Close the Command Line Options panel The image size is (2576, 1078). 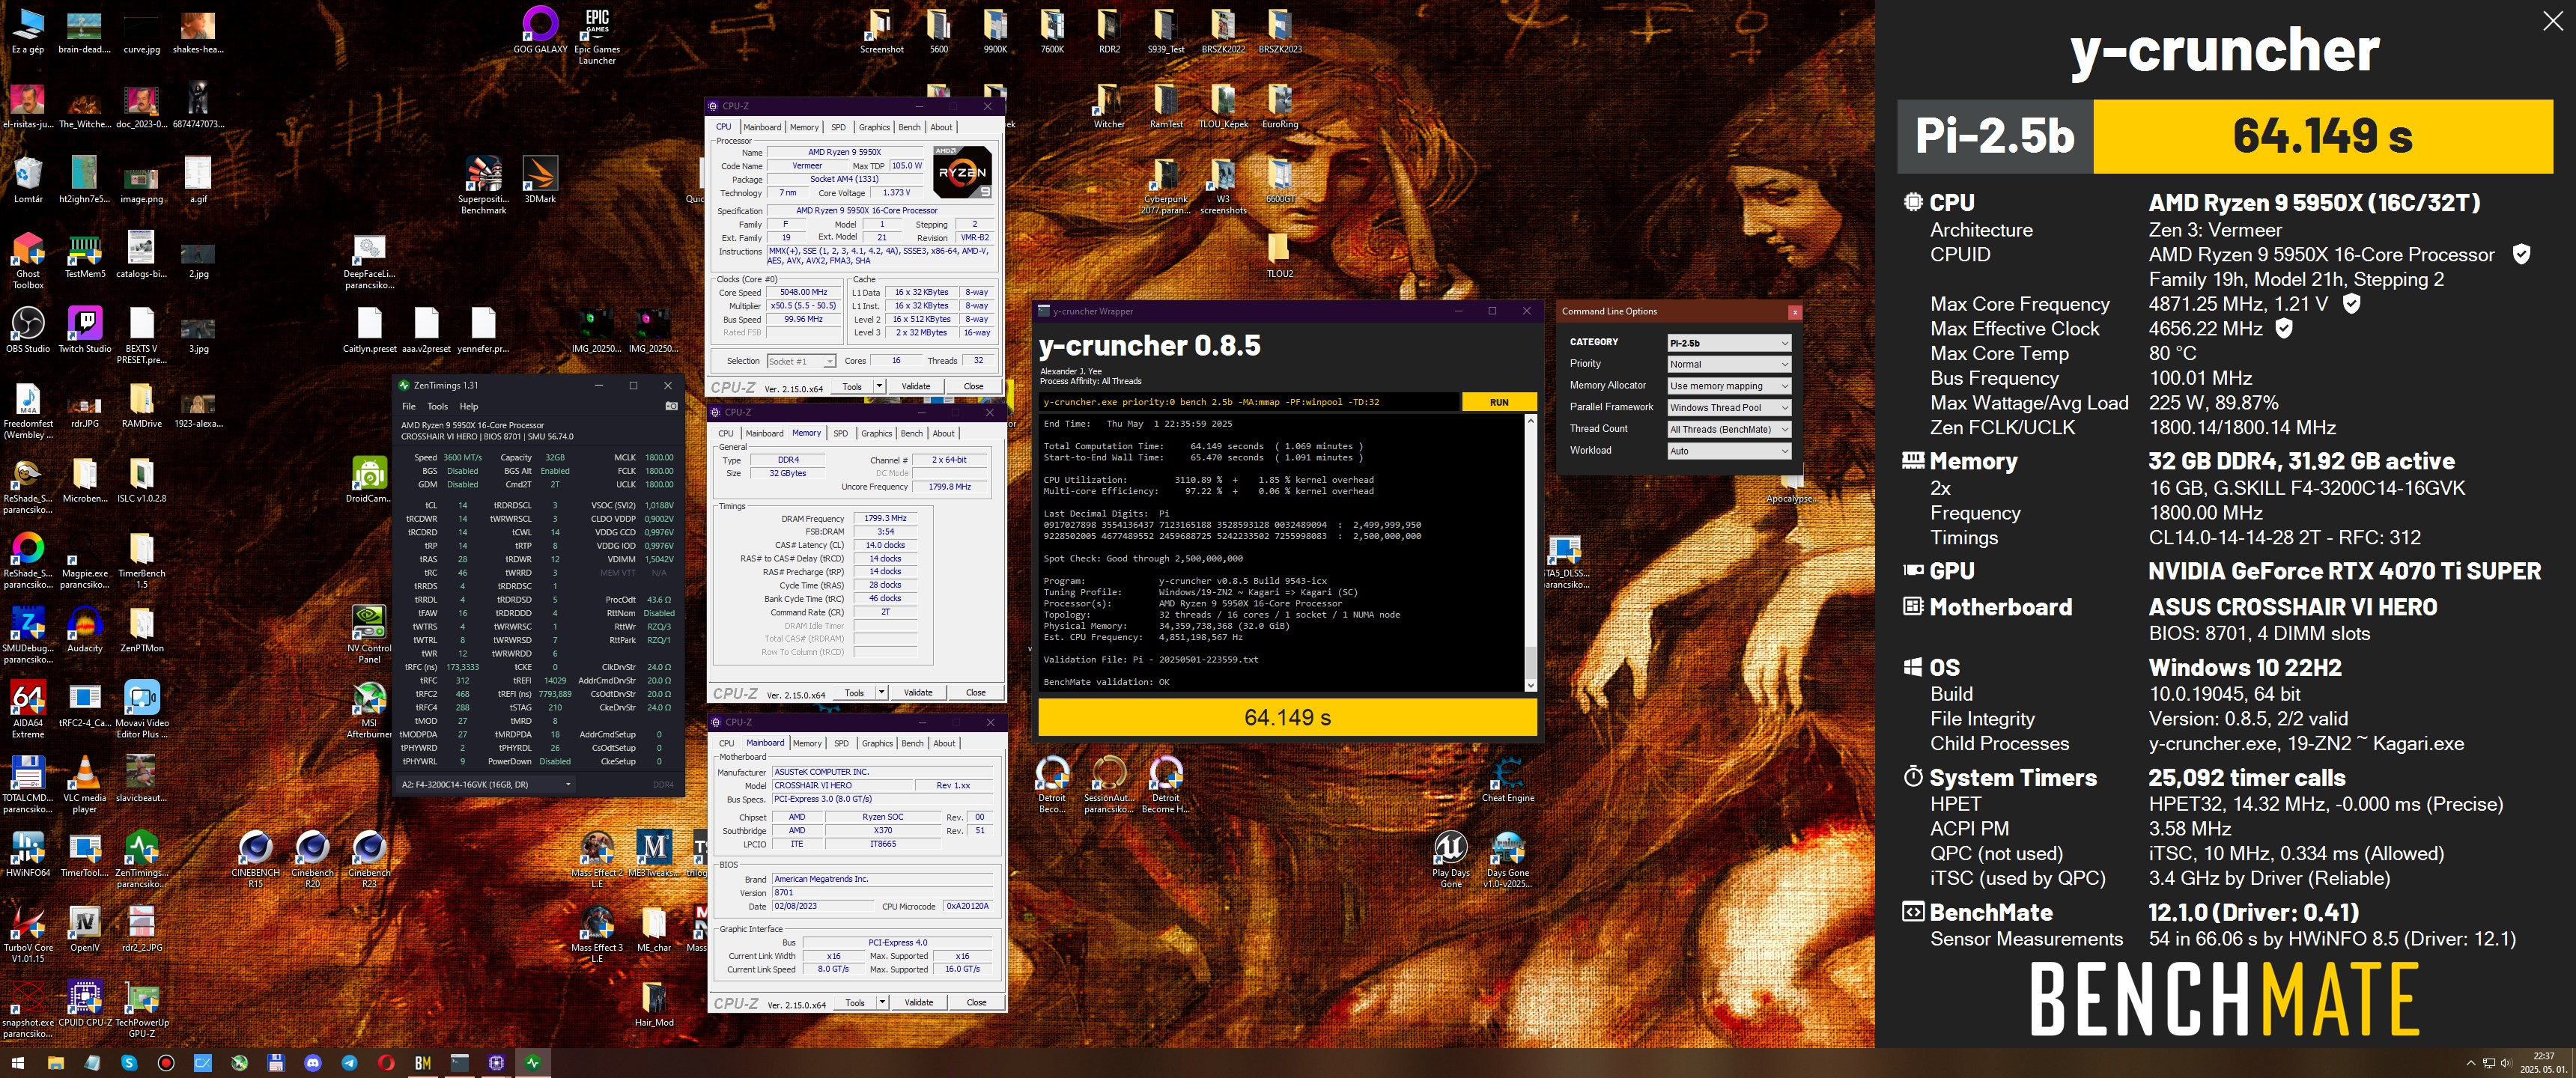(x=1794, y=312)
